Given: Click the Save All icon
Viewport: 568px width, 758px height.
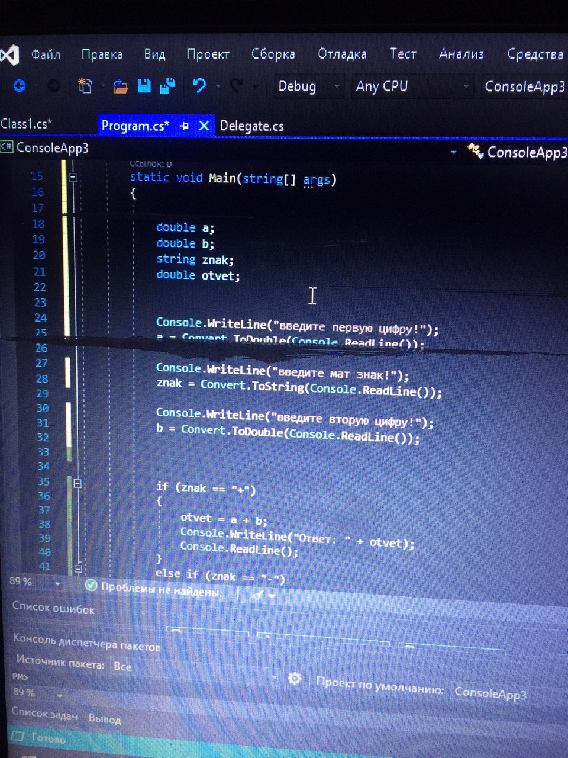Looking at the screenshot, I should tap(168, 86).
